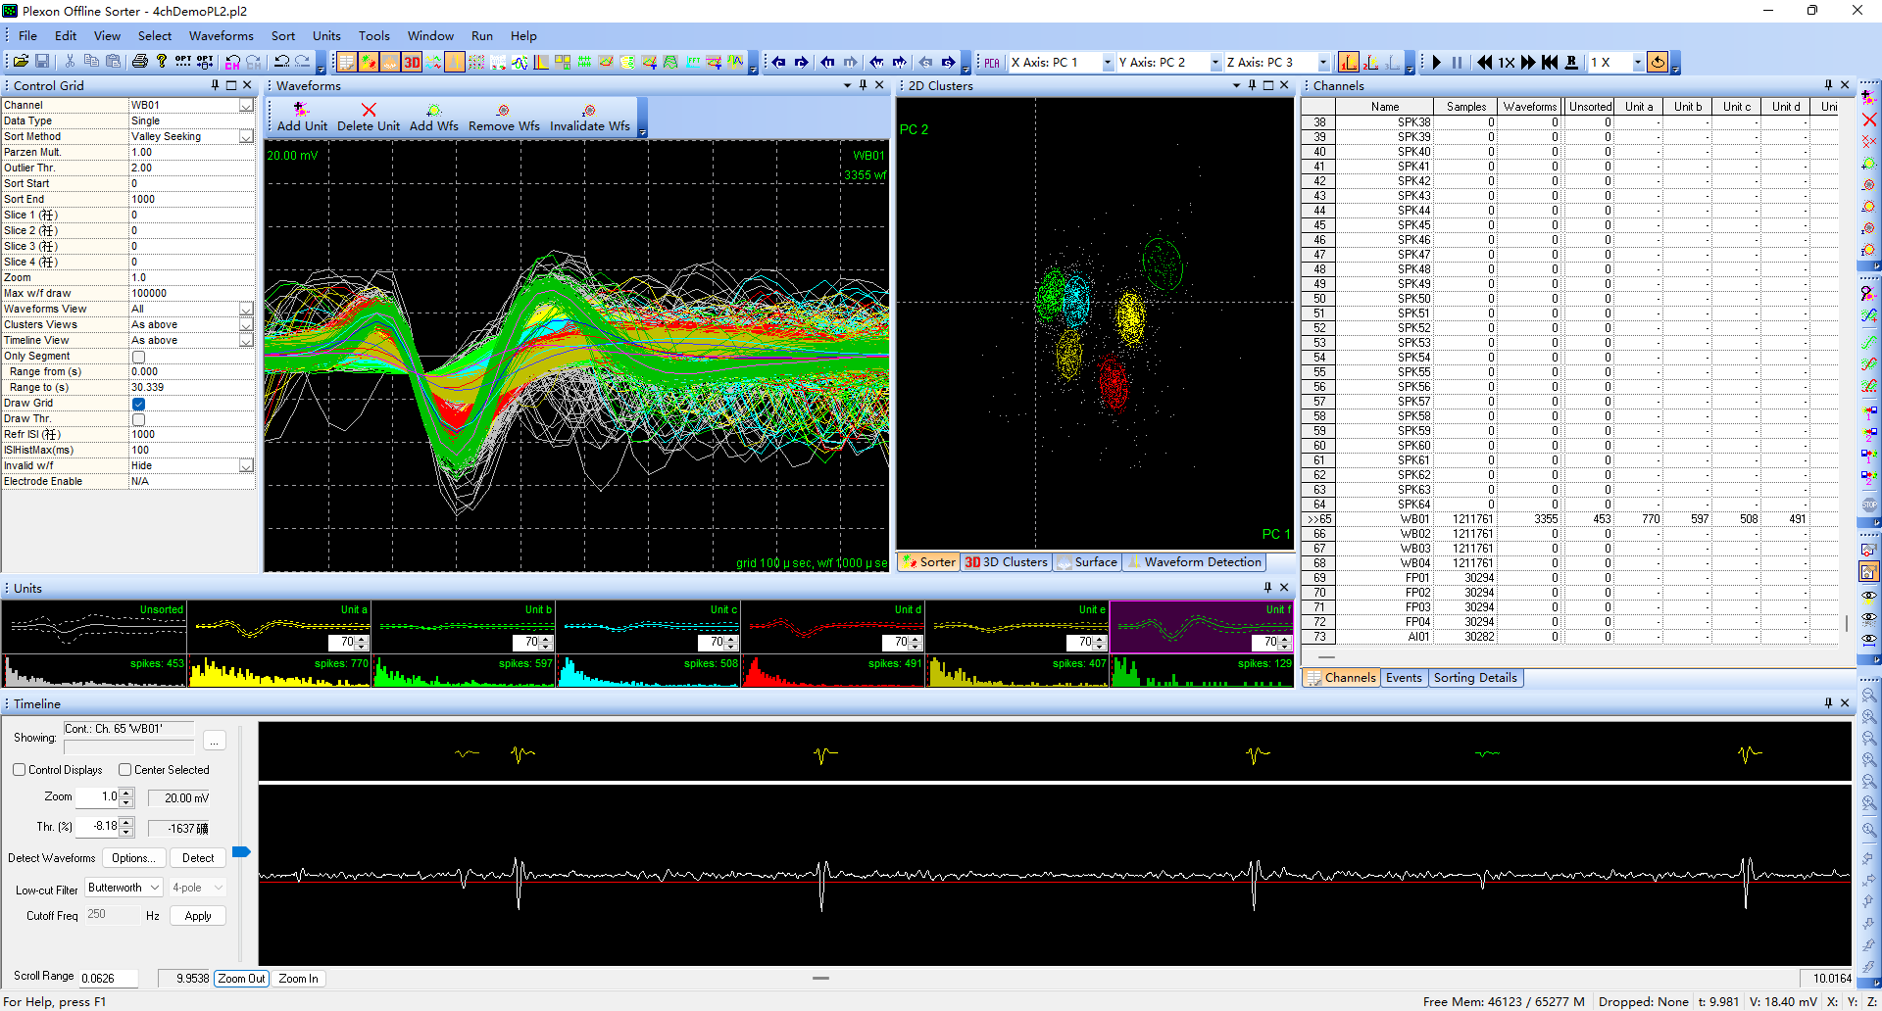Pin the Control Grid panel
This screenshot has height=1011, width=1882.
point(215,85)
